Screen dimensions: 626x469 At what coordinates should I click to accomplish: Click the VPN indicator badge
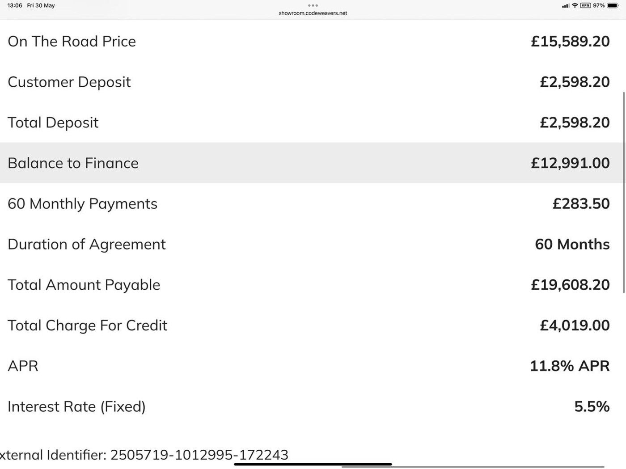585,5
